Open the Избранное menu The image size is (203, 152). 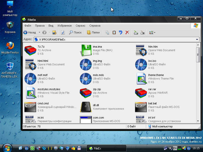point(64,26)
